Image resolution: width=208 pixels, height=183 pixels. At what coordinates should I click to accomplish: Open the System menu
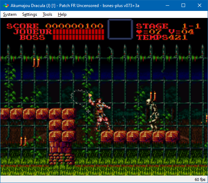pos(10,14)
